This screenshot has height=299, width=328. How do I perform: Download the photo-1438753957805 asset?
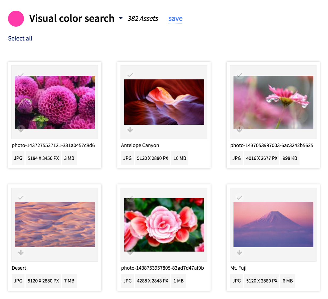(x=130, y=252)
